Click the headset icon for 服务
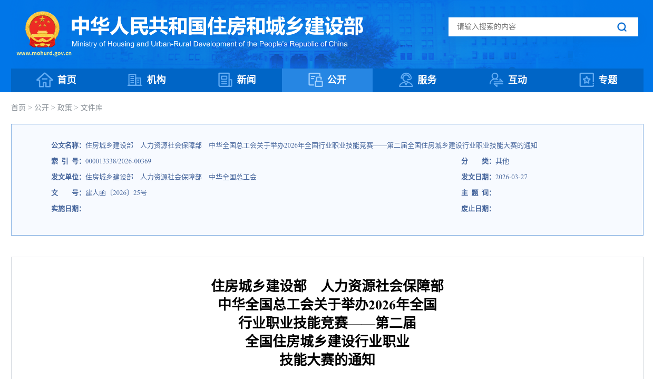Viewport: 653px width, 379px height. pyautogui.click(x=406, y=80)
